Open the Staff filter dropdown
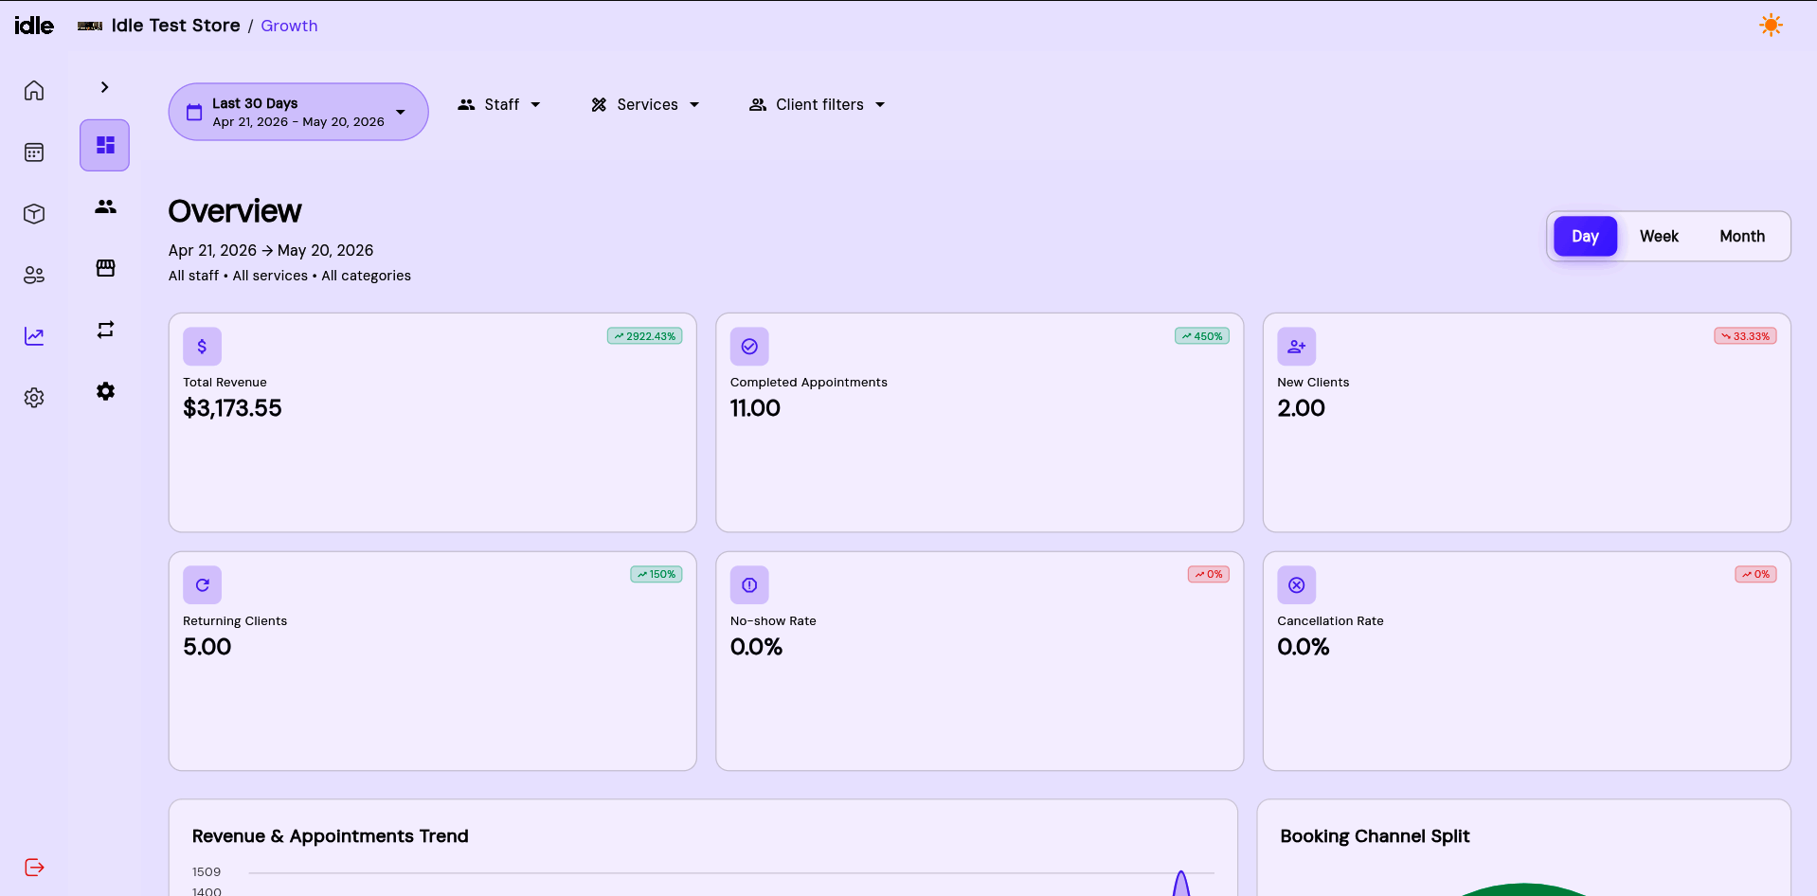The height and width of the screenshot is (896, 1817). pyautogui.click(x=499, y=105)
